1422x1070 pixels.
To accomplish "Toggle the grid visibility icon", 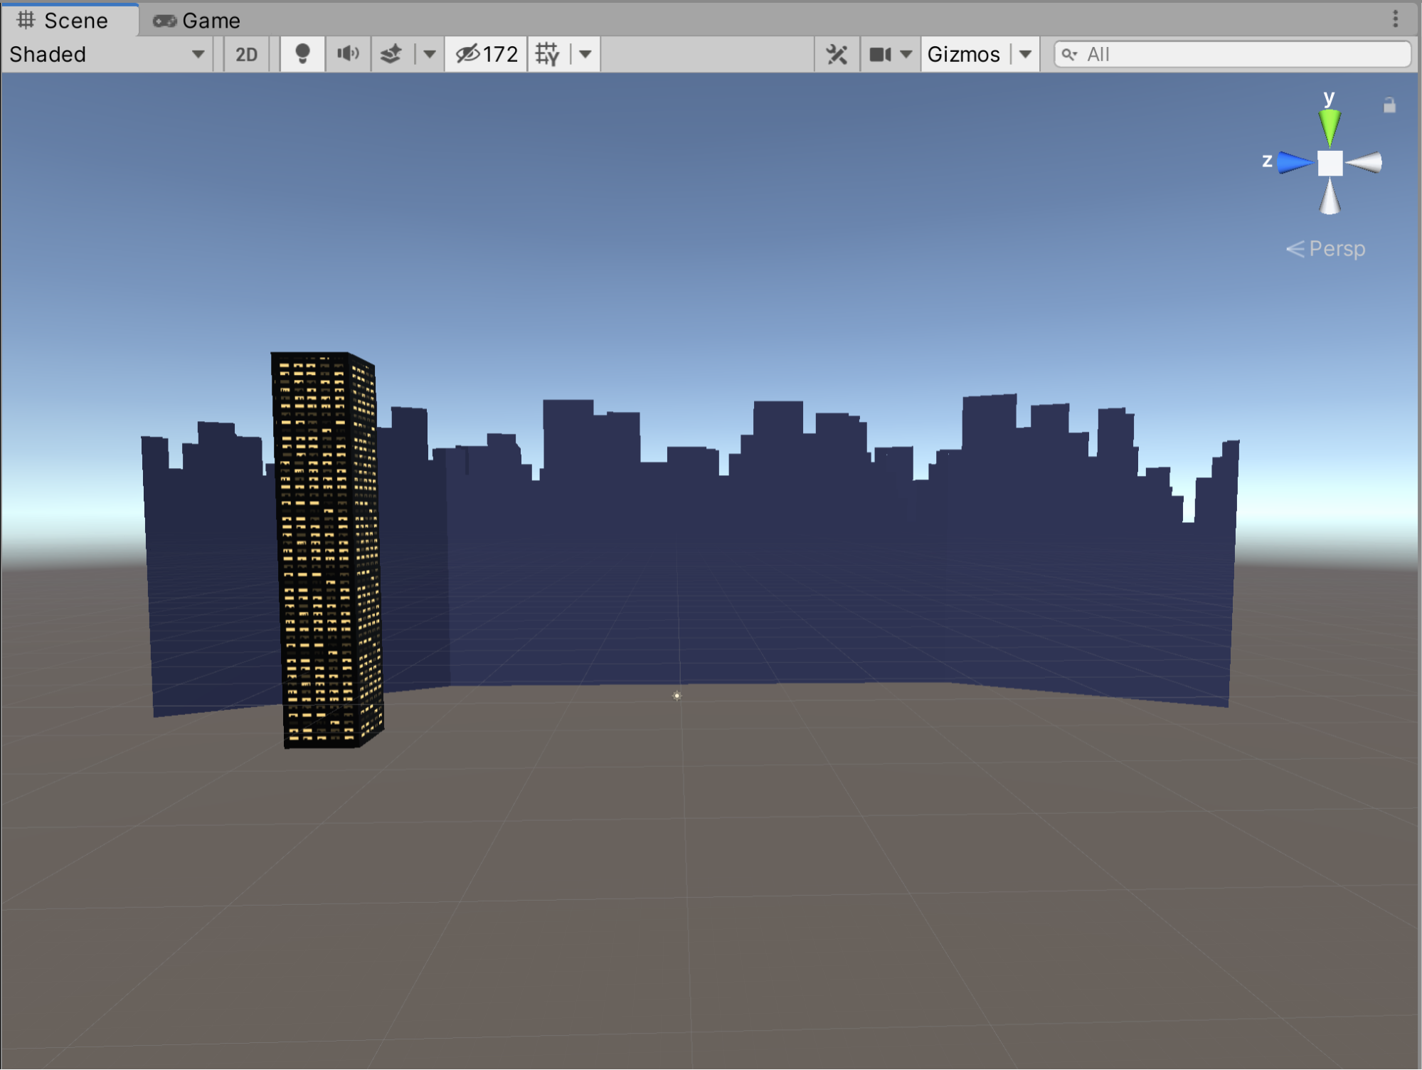I will [x=548, y=54].
